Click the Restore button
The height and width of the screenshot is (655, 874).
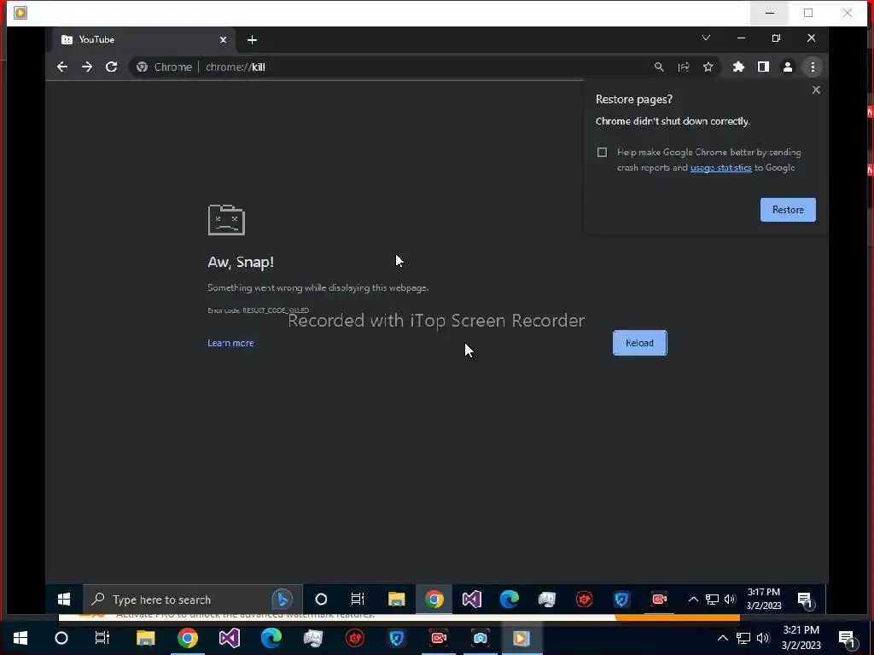click(788, 210)
